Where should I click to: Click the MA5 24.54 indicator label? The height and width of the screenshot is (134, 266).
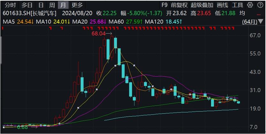coord(18,22)
